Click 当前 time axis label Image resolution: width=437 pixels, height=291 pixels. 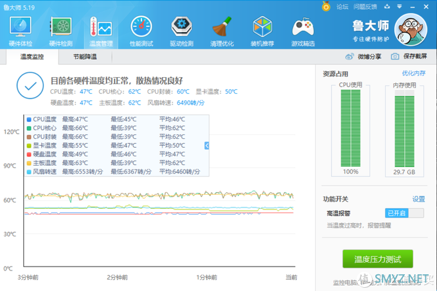292,277
